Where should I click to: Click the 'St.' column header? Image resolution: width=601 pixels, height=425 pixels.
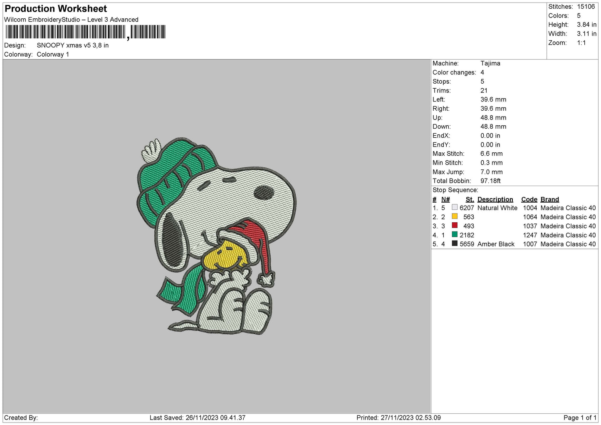click(x=470, y=199)
